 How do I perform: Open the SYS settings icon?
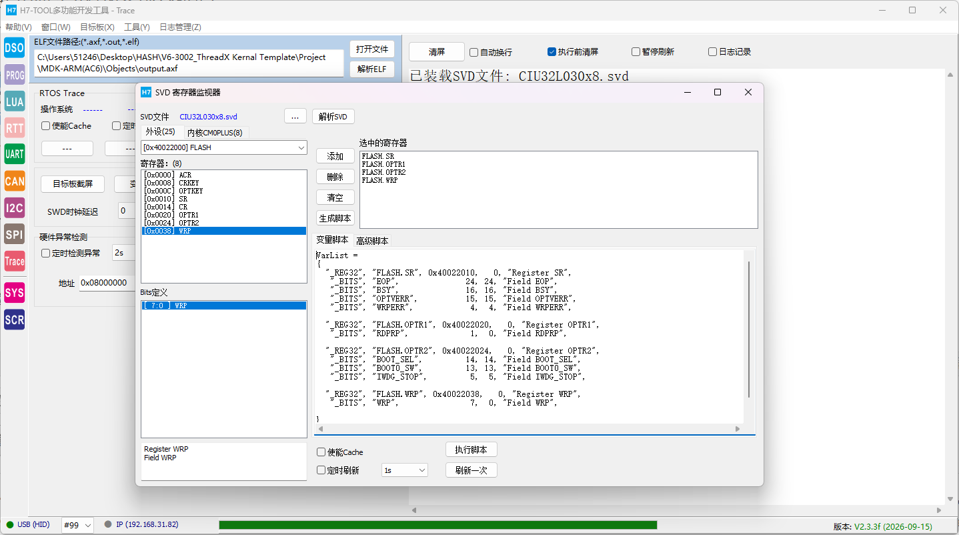[14, 293]
